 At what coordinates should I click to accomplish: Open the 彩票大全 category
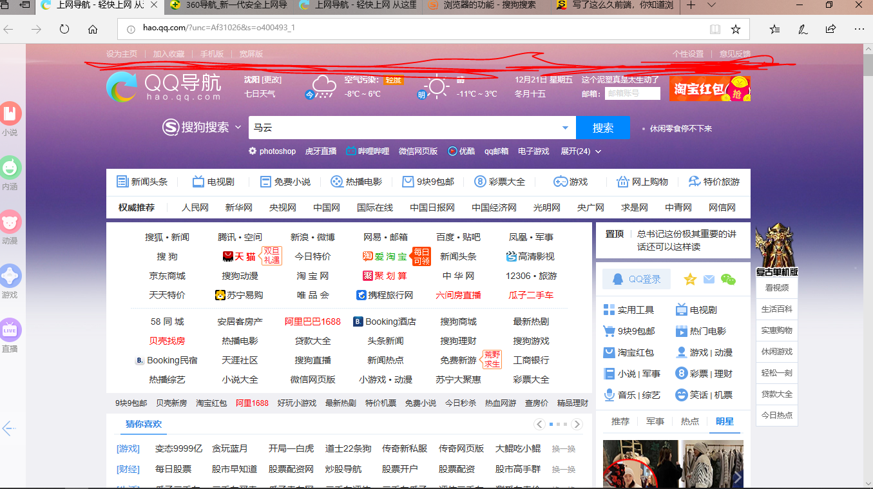499,182
